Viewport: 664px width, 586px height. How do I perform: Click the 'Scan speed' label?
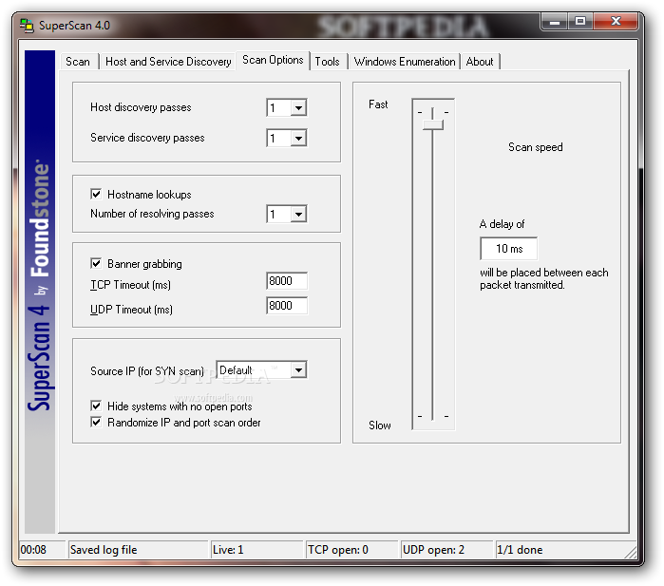[535, 147]
